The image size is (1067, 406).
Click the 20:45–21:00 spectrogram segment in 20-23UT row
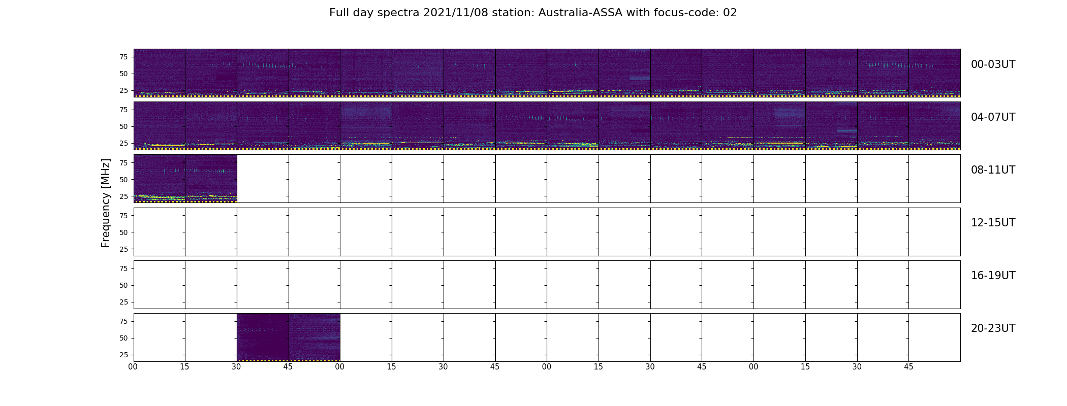click(315, 337)
